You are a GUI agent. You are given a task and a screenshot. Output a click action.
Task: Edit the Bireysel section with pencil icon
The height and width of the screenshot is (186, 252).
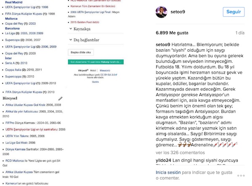[x=60, y=98]
